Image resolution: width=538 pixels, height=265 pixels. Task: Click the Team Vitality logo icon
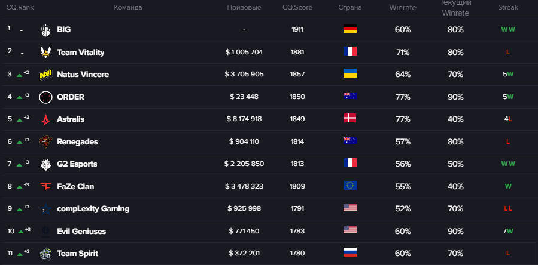coord(46,52)
